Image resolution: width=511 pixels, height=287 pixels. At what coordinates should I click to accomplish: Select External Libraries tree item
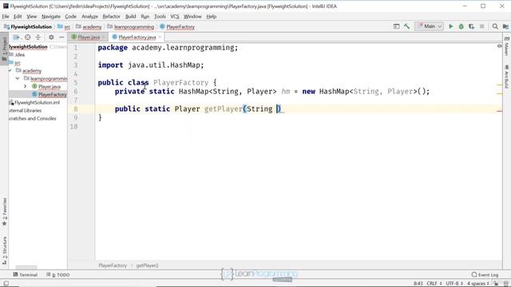click(x=26, y=110)
